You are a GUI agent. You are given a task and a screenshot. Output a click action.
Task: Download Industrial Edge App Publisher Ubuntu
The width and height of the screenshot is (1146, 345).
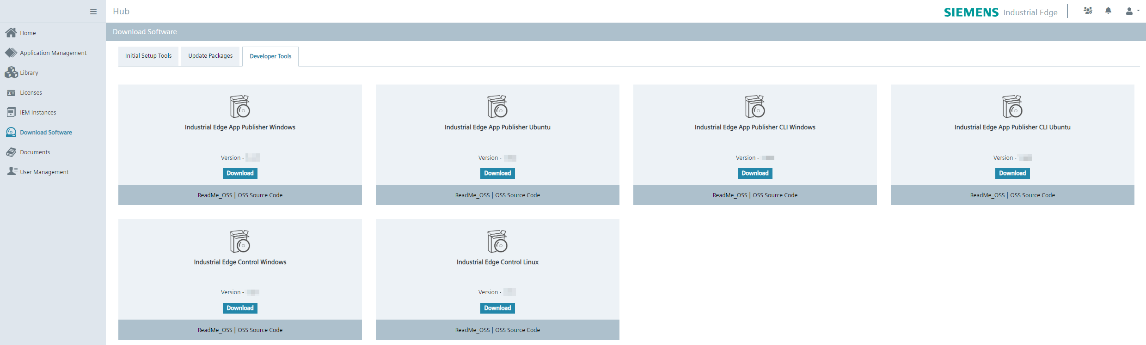(497, 173)
